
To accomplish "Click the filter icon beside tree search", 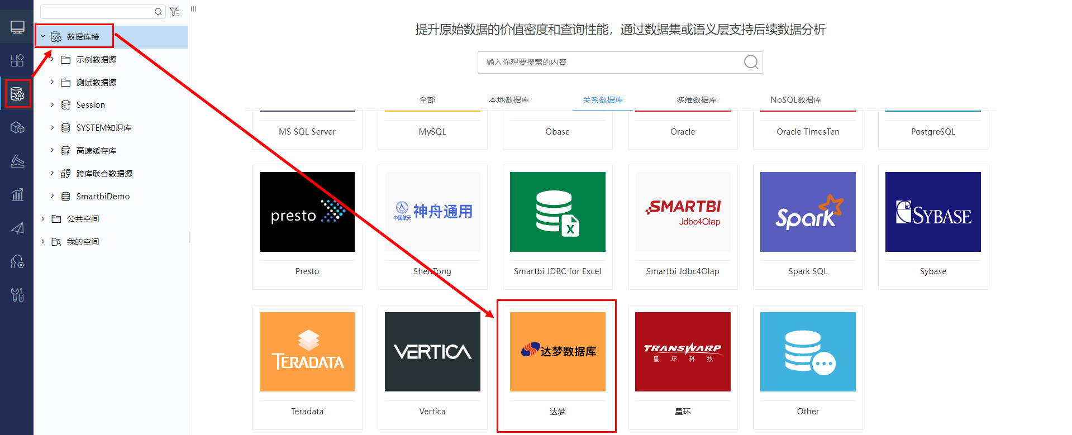I will 175,12.
